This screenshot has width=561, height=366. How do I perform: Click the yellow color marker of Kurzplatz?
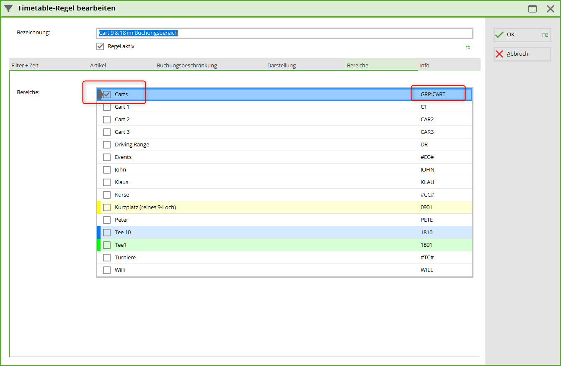coord(99,207)
